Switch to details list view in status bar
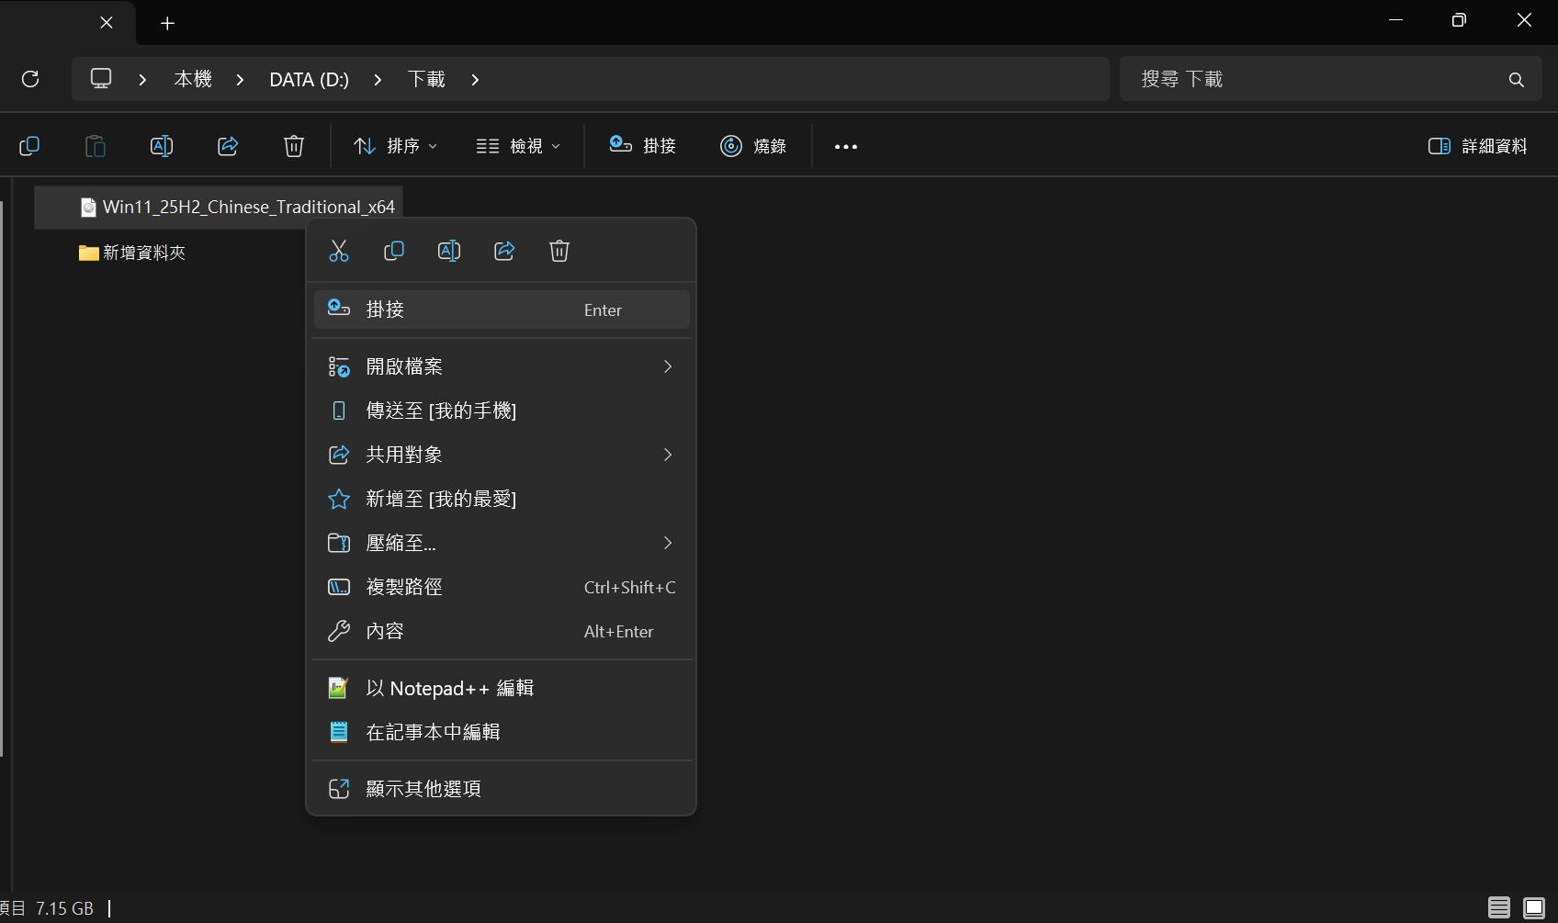Viewport: 1558px width, 923px height. (x=1499, y=907)
